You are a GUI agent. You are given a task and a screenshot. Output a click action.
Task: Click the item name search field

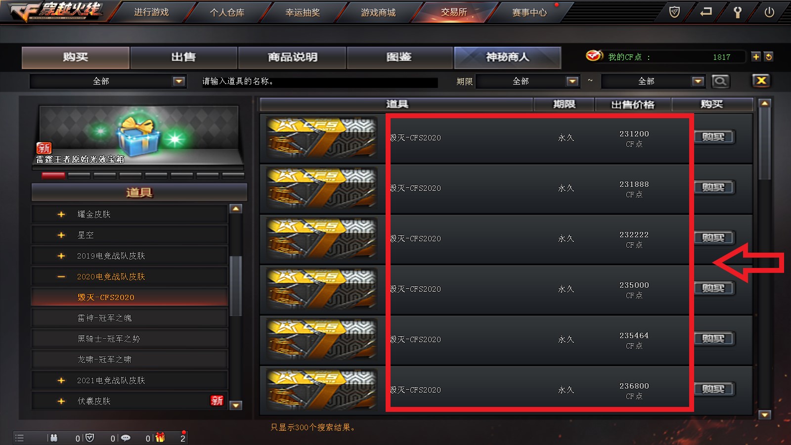click(x=319, y=81)
